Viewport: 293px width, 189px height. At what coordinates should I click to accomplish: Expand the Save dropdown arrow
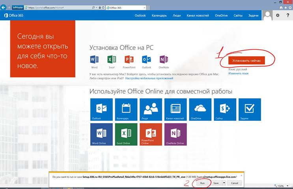click(224, 183)
